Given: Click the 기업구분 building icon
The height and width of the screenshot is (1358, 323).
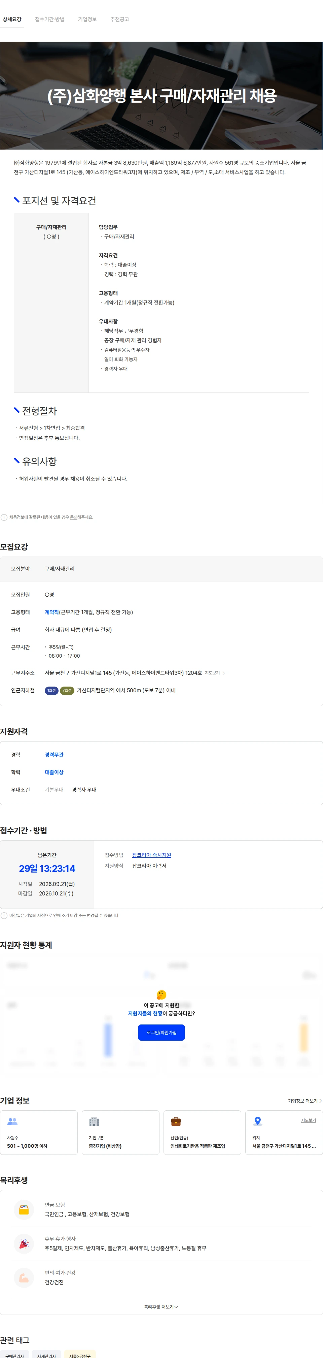Looking at the screenshot, I should pos(94,1121).
